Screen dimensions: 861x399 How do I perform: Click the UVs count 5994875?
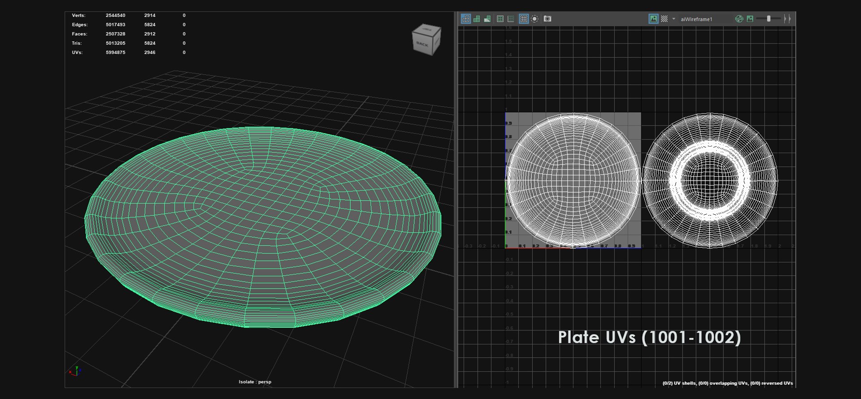pyautogui.click(x=115, y=52)
